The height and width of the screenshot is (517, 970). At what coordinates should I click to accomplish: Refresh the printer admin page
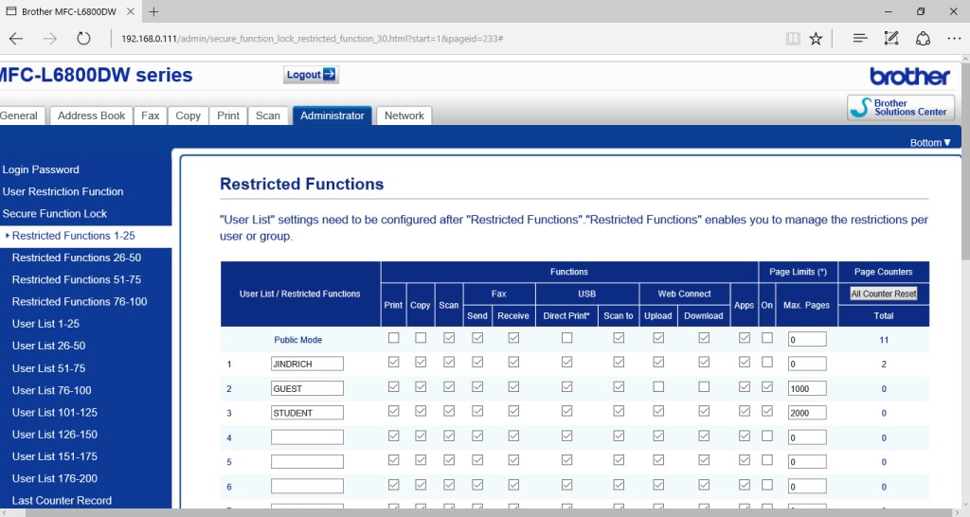83,38
